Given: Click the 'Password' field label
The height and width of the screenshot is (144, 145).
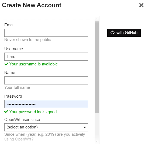Looking at the screenshot, I should tap(13, 96).
